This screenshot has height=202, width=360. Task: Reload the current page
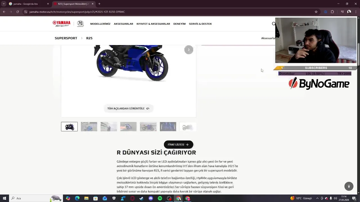[17, 12]
